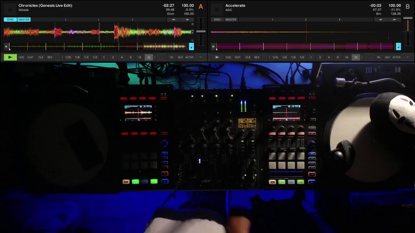This screenshot has height=233, width=415.
Task: Set loop IN point on deck A
Action: pyautogui.click(x=172, y=57)
